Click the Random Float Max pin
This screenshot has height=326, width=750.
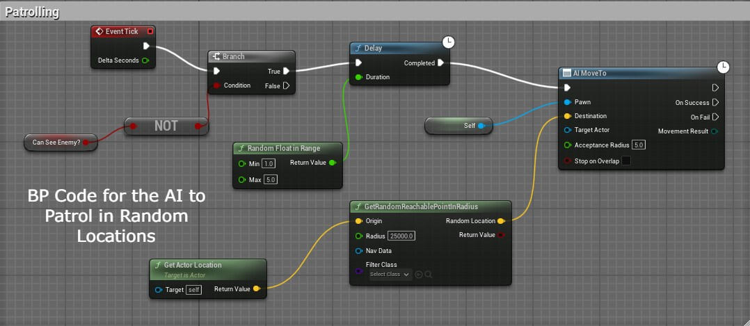pyautogui.click(x=242, y=180)
